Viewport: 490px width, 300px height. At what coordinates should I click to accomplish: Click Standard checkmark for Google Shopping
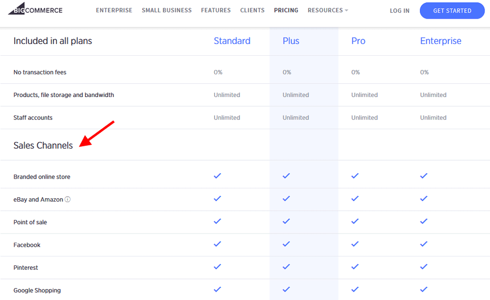(218, 289)
